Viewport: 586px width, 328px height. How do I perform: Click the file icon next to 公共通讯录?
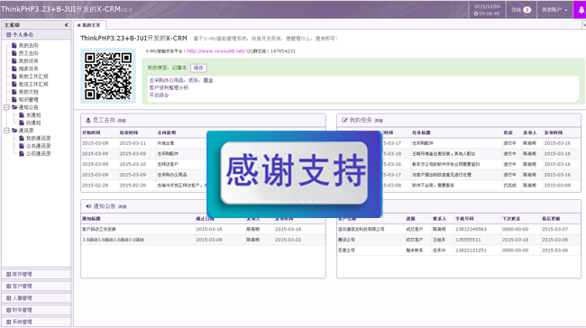pyautogui.click(x=22, y=146)
